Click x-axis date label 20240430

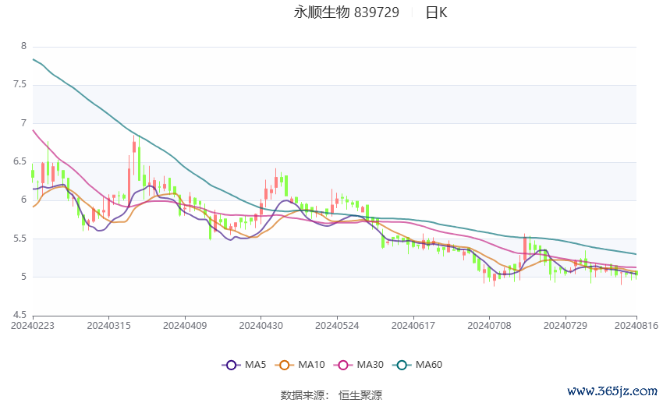click(261, 326)
